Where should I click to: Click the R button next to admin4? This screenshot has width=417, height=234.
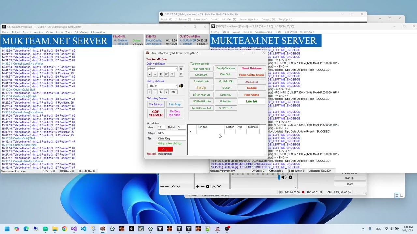click(181, 69)
